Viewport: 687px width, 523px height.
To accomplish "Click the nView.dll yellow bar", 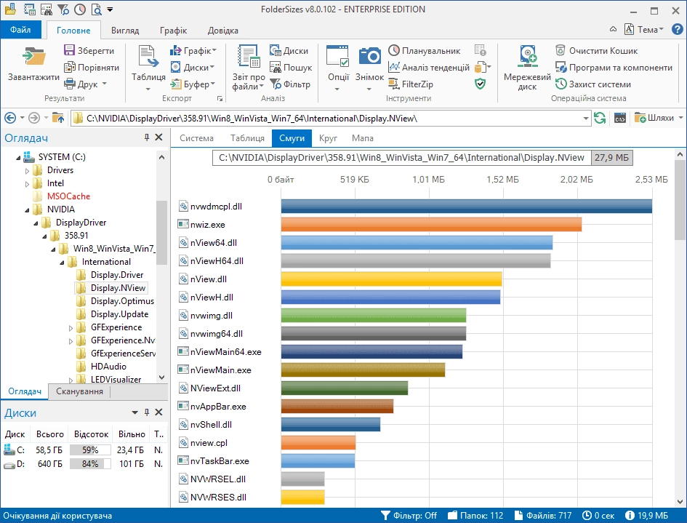I will (391, 279).
